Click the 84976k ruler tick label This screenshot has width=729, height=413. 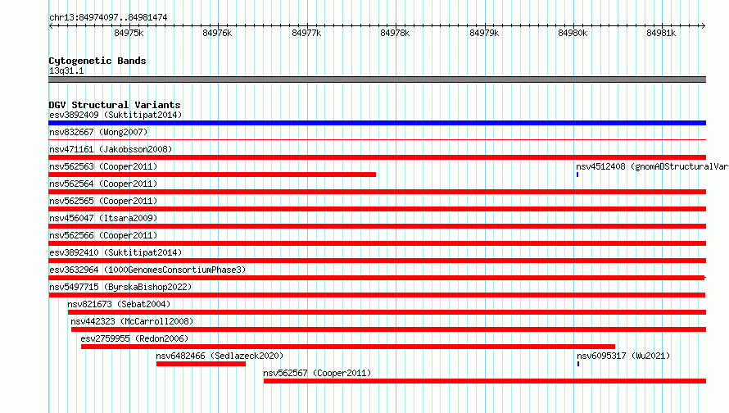[x=217, y=33]
